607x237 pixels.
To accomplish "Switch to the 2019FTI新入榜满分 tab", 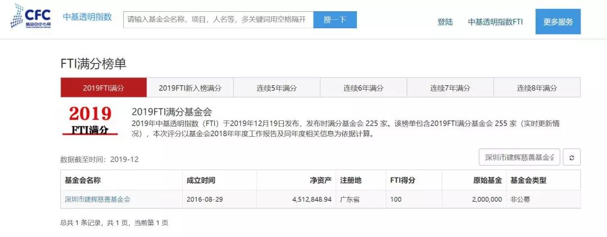I will [x=190, y=87].
